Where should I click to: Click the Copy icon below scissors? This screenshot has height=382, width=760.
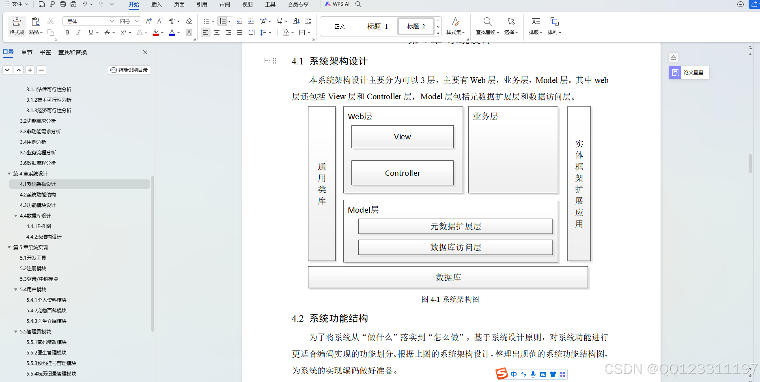tap(51, 32)
